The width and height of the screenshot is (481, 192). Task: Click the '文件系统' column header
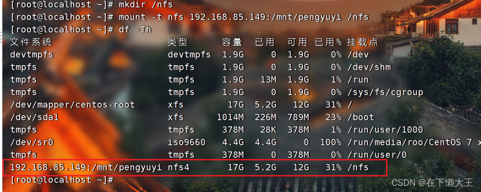[31, 42]
